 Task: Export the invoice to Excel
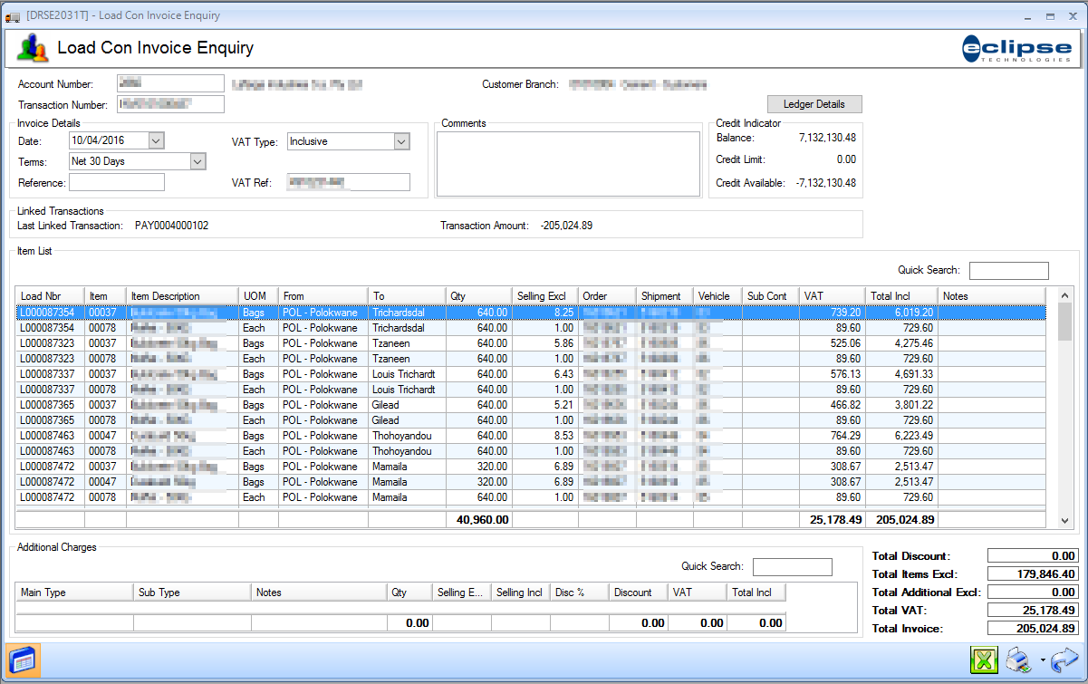(x=984, y=660)
